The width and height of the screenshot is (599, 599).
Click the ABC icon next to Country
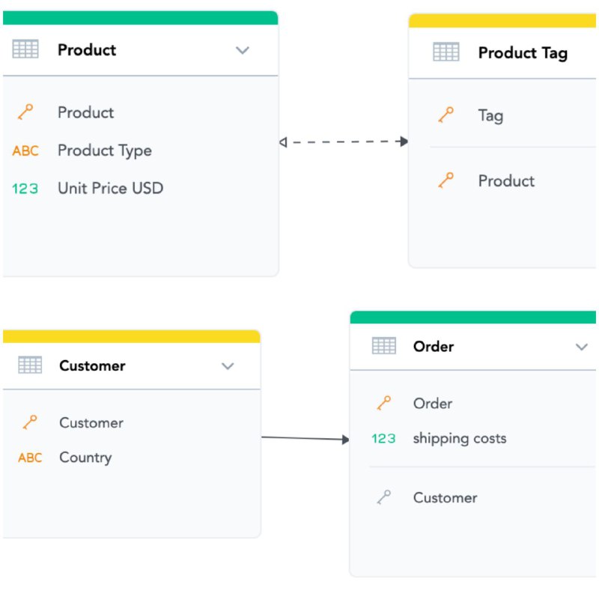[30, 457]
